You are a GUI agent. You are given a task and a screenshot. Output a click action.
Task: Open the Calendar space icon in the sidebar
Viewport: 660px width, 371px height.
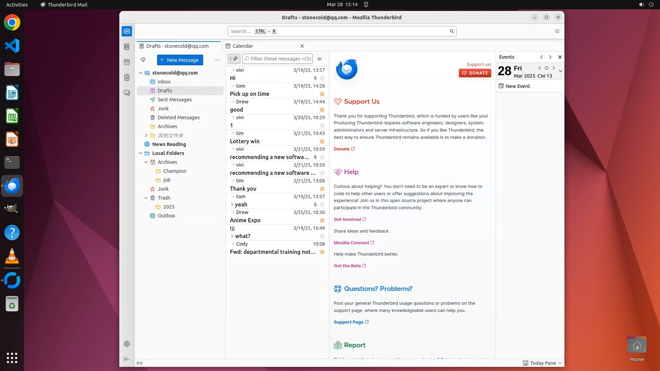coord(127,62)
